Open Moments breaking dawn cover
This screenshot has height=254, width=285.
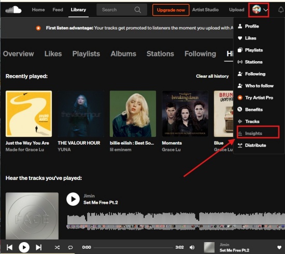[185, 114]
